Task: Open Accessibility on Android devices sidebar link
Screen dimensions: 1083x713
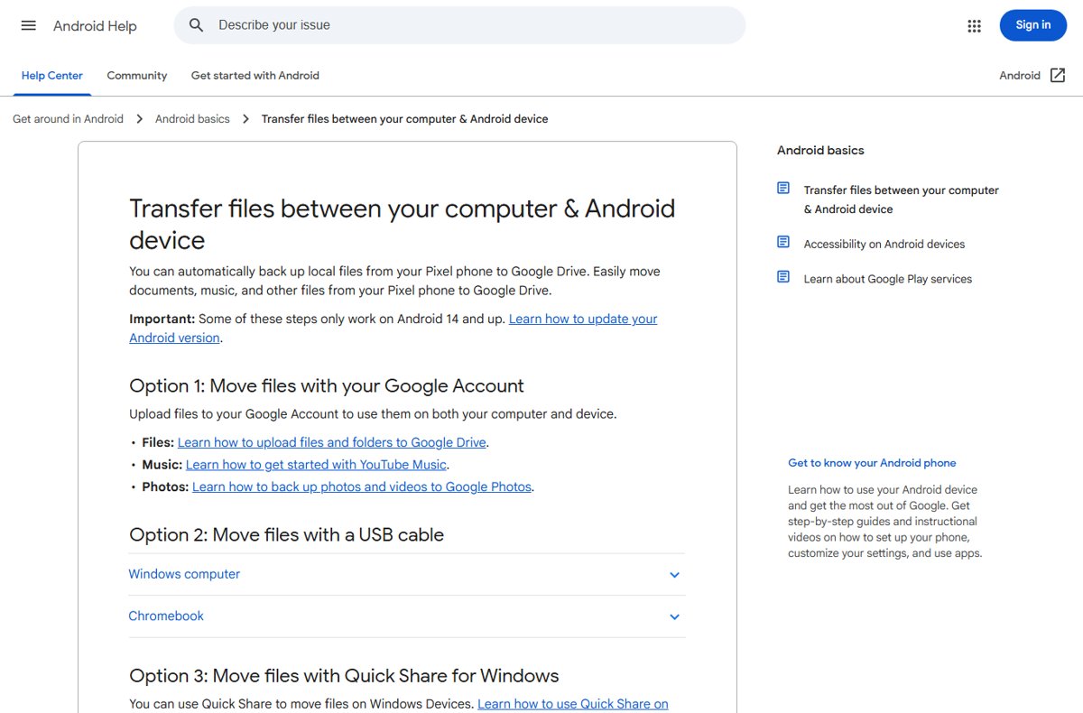Action: [x=884, y=244]
